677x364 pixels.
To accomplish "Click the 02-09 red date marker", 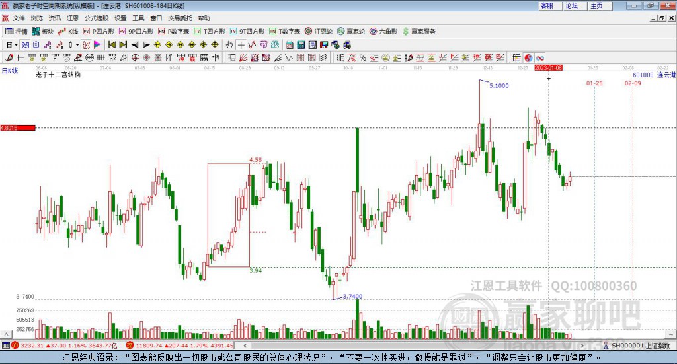I will [633, 83].
